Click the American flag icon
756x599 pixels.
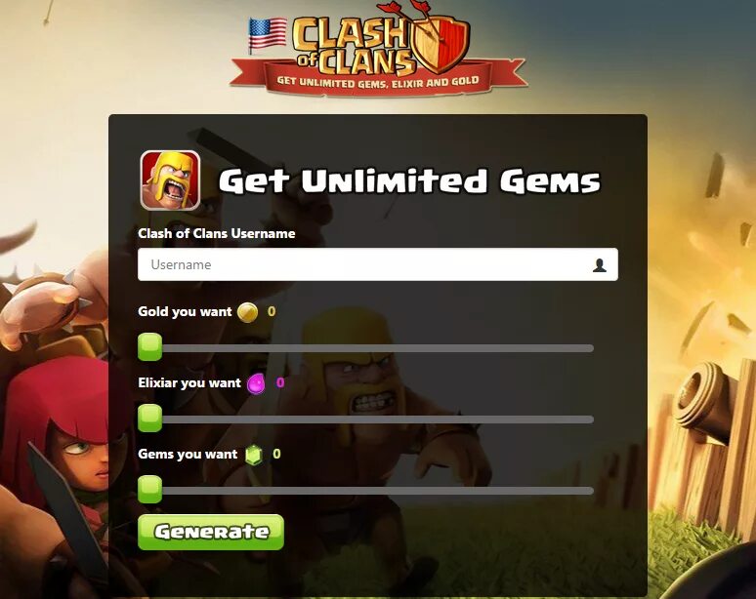(267, 34)
